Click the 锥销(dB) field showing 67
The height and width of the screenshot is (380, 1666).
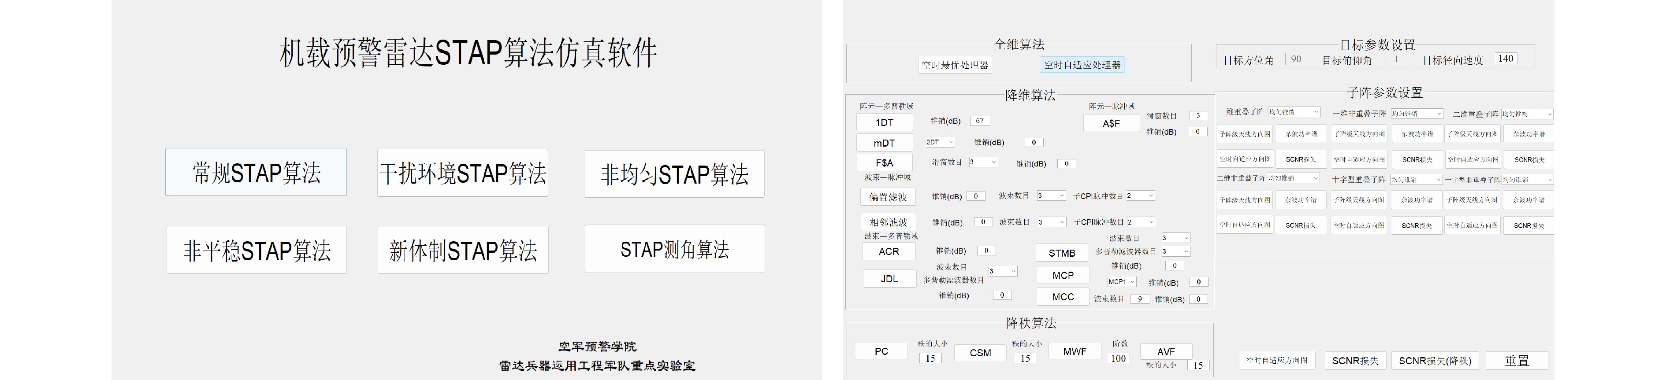(980, 121)
